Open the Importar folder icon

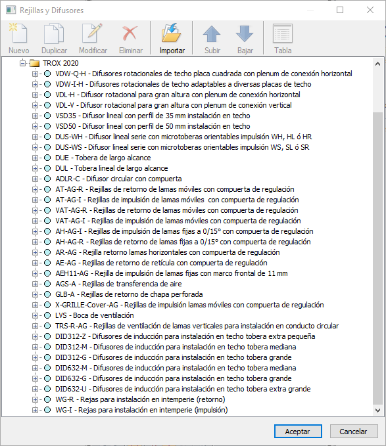[172, 33]
